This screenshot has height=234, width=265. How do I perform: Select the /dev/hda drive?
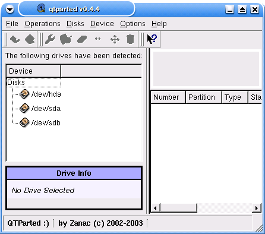point(40,94)
